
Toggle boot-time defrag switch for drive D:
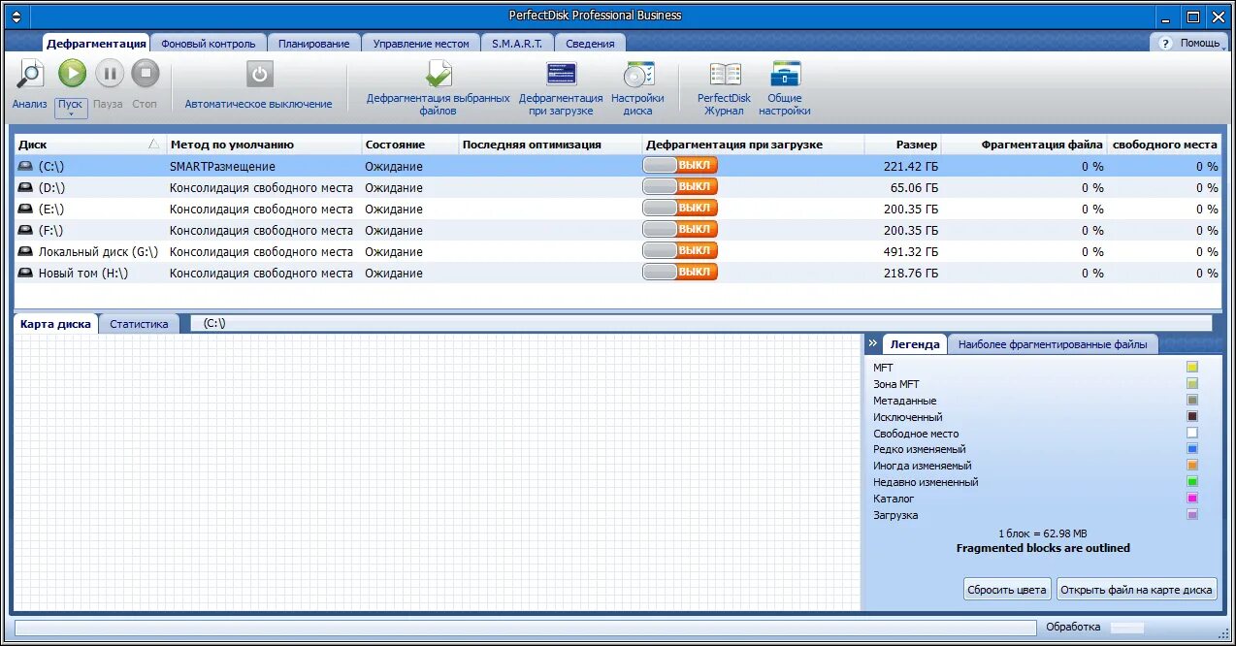[x=680, y=187]
